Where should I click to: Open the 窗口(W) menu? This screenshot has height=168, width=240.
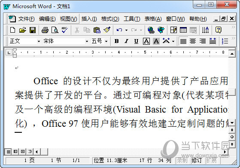tap(176, 19)
